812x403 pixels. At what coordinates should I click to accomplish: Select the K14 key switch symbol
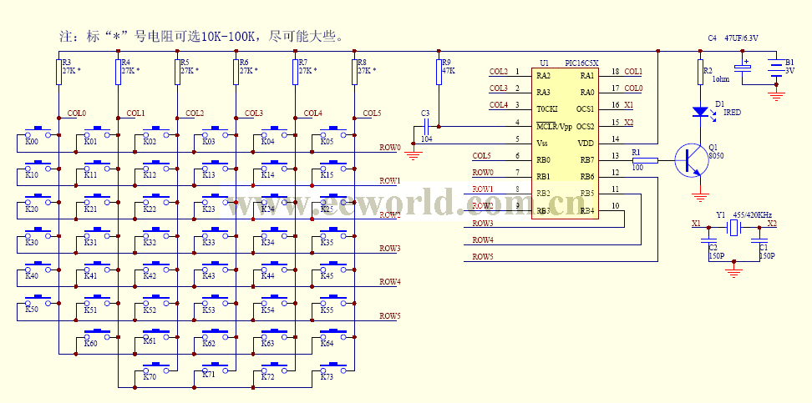coord(275,167)
